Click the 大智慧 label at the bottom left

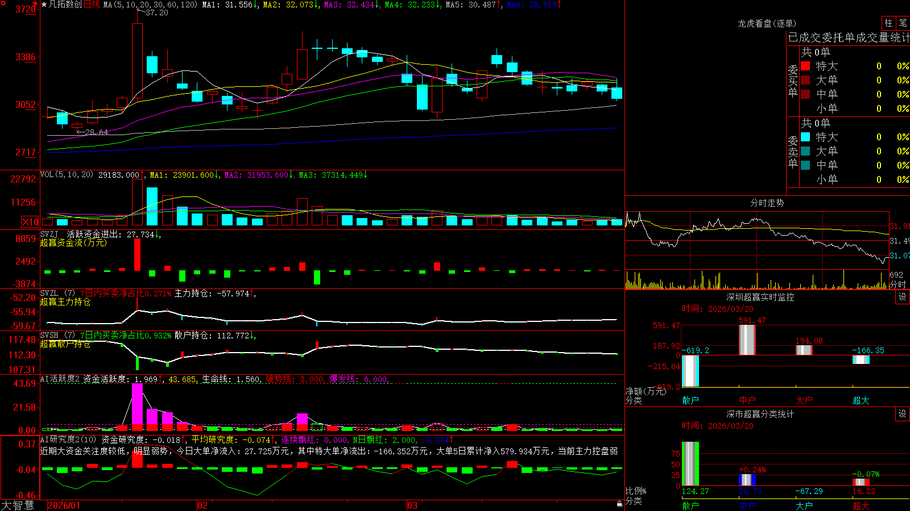coord(18,505)
